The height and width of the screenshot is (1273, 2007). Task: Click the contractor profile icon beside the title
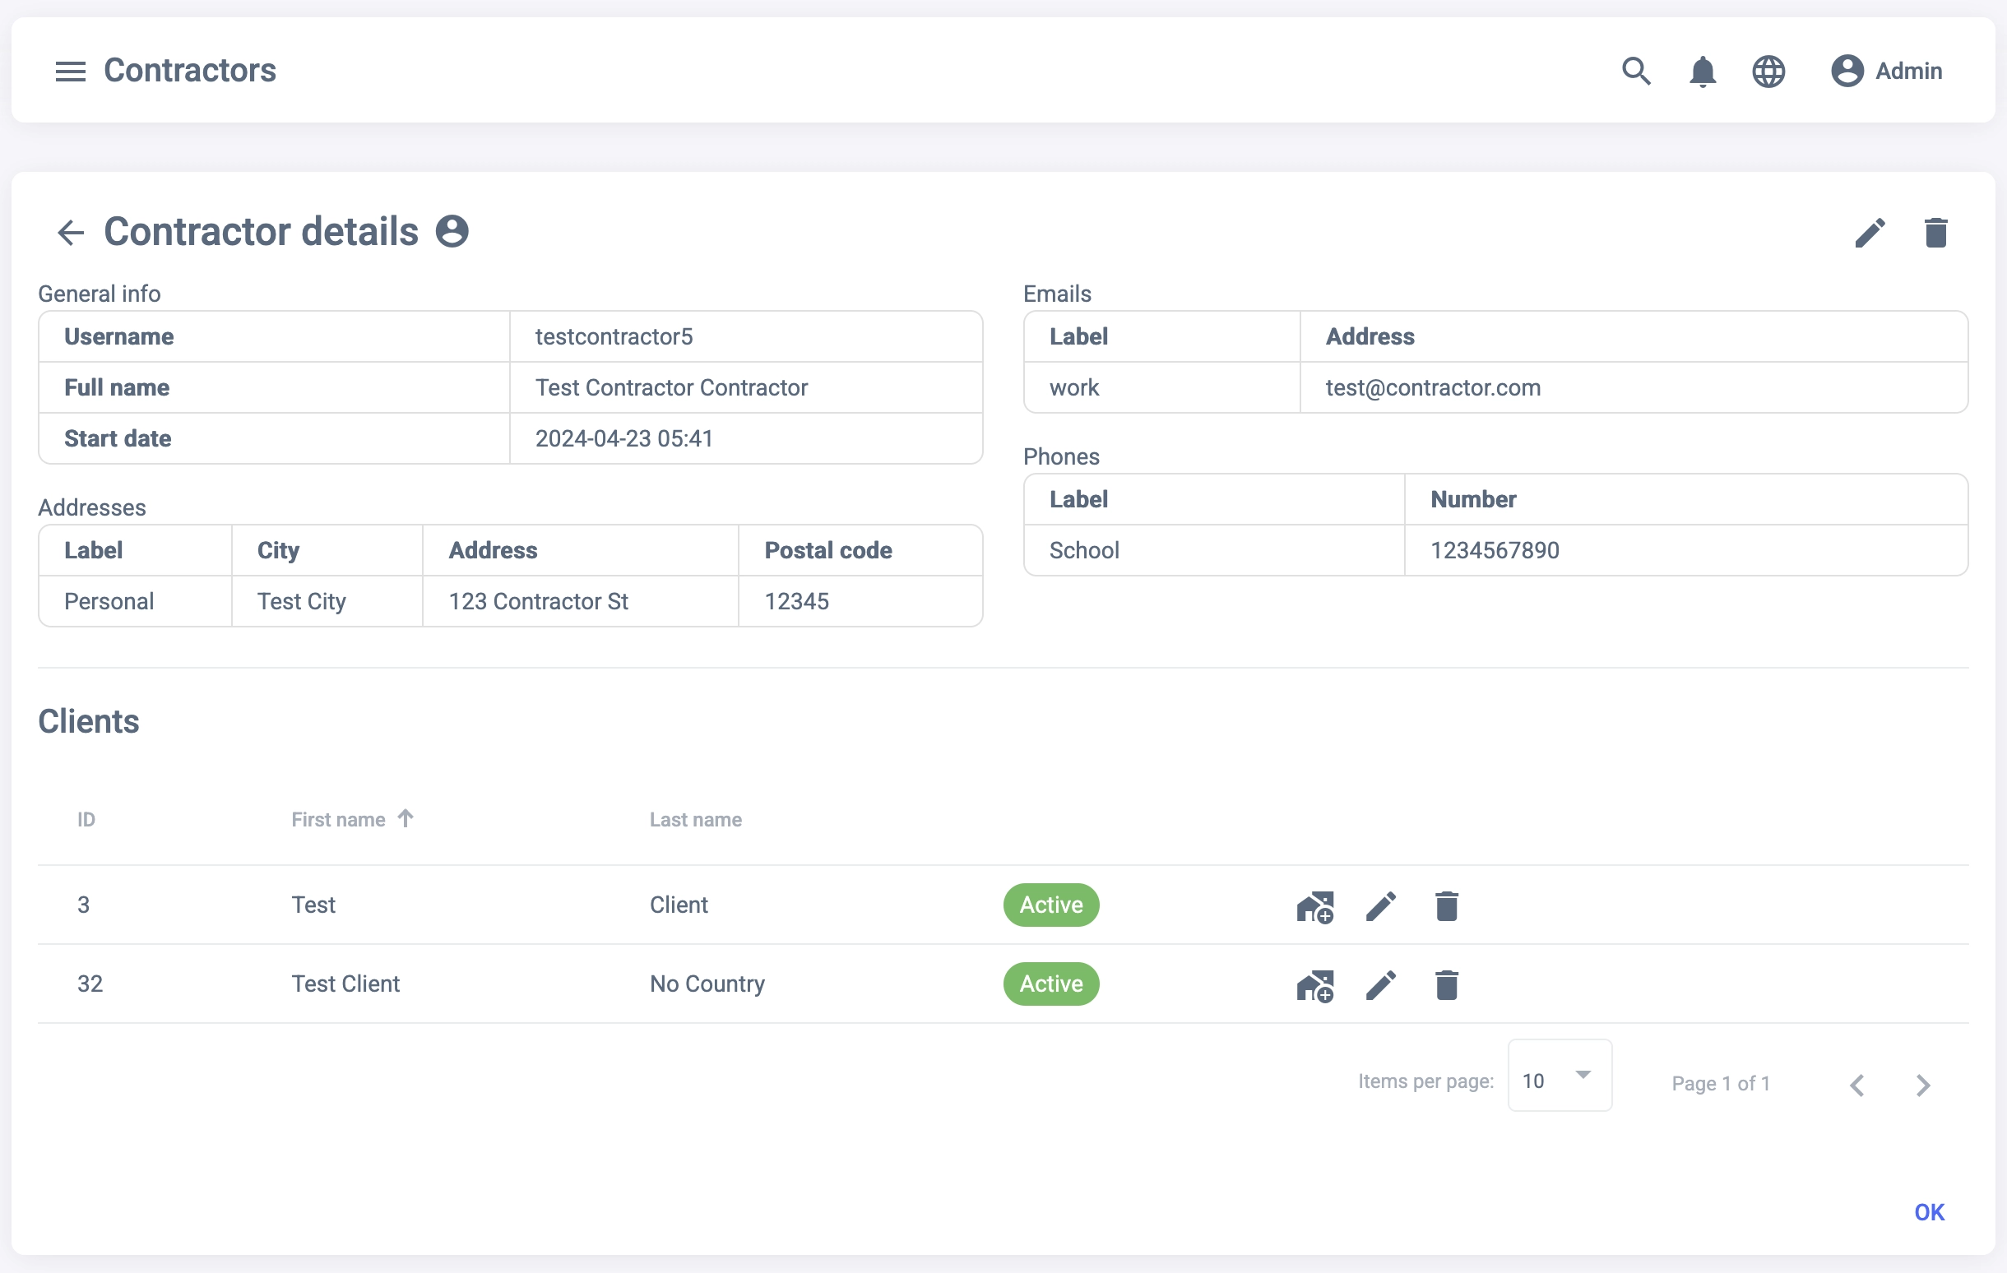pos(452,232)
